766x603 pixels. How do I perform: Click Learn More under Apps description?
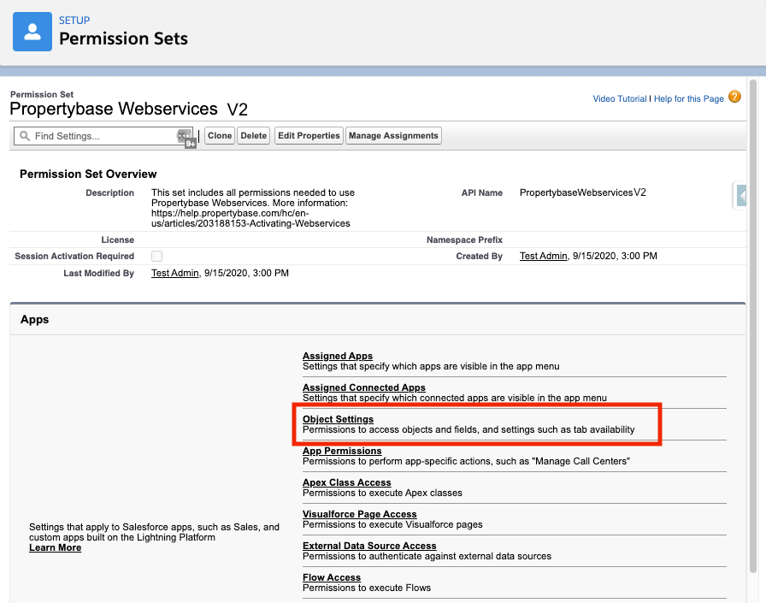pyautogui.click(x=55, y=547)
